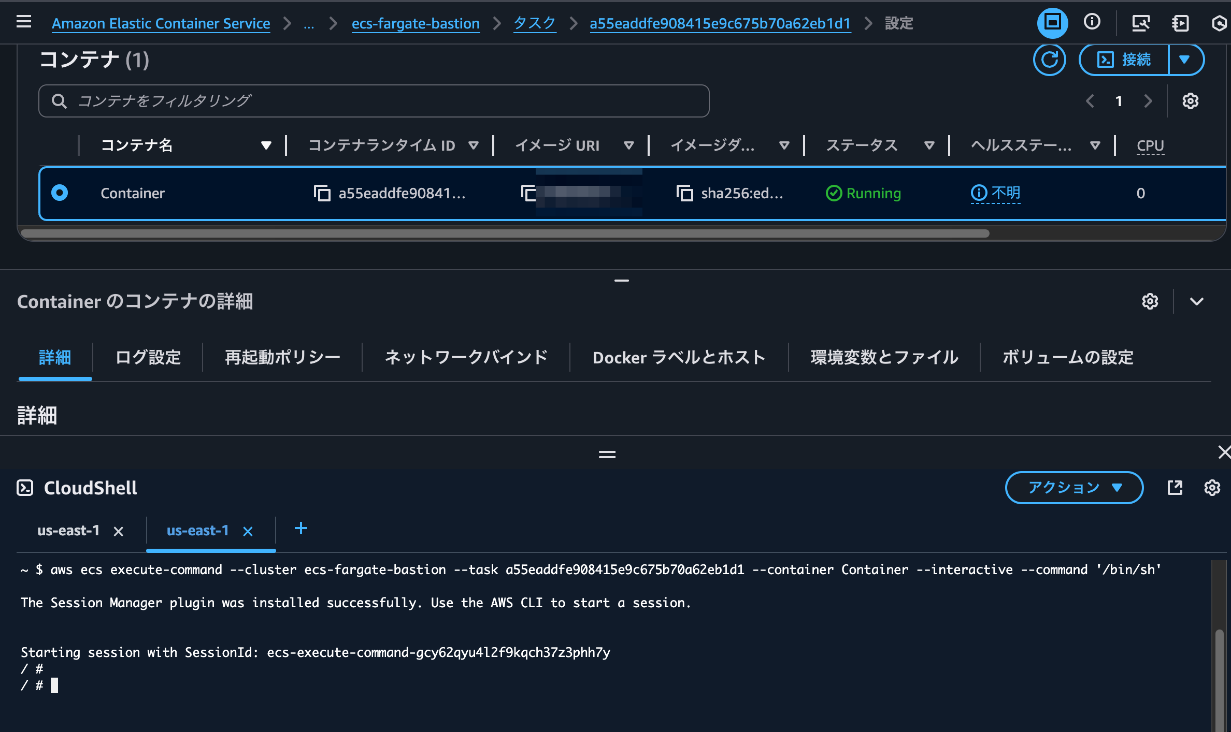This screenshot has width=1231, height=732.
Task: Click the active CloudShell icon in header
Action: [1052, 23]
